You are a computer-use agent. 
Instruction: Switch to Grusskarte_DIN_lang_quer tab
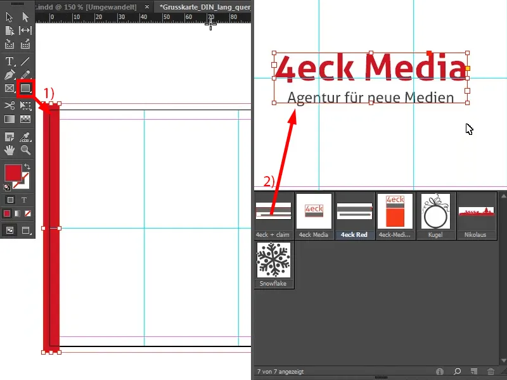(x=205, y=7)
